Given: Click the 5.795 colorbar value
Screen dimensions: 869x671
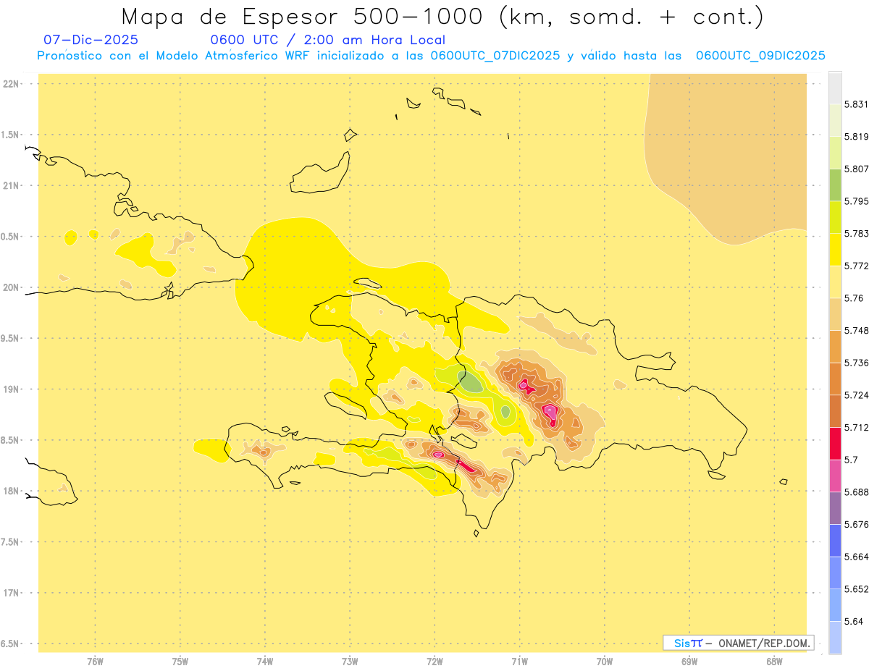Looking at the screenshot, I should point(857,201).
